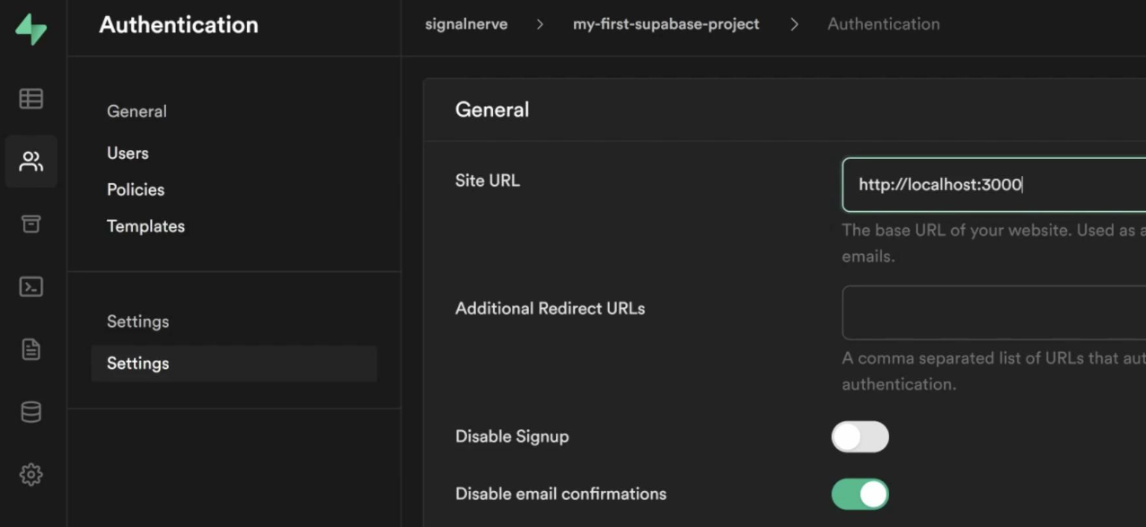1146x527 pixels.
Task: Click the Supabase logo icon
Action: point(31,28)
